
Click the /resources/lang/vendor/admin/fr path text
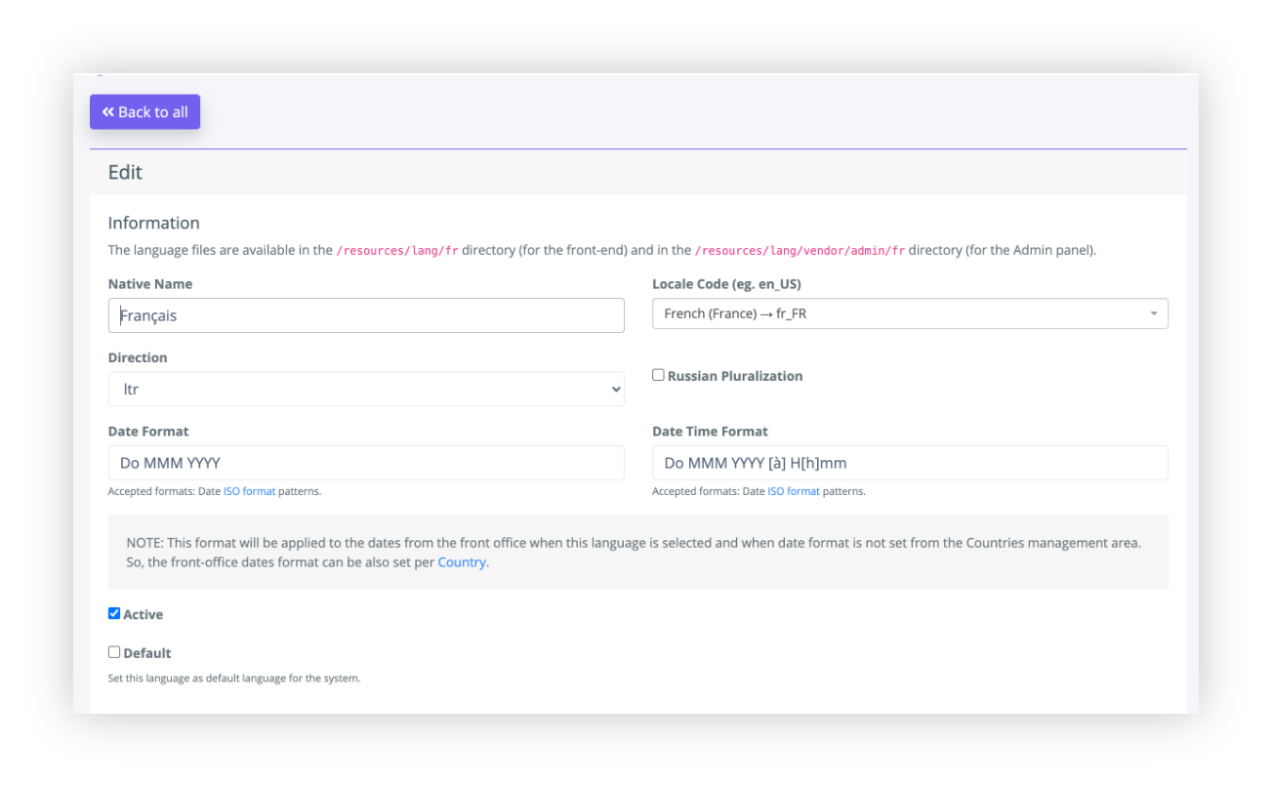[799, 251]
